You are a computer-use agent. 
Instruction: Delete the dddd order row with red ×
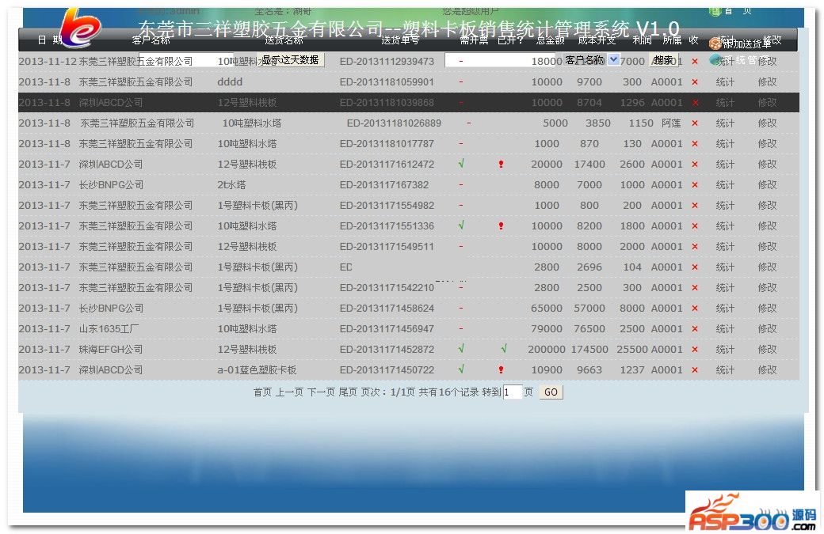pyautogui.click(x=695, y=82)
